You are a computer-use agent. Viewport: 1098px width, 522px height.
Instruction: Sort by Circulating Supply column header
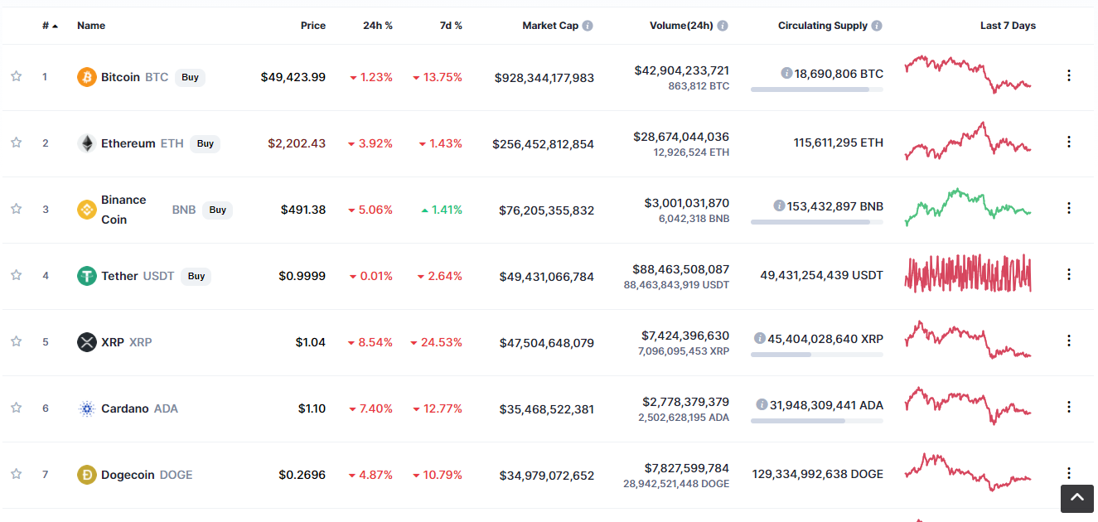point(823,26)
